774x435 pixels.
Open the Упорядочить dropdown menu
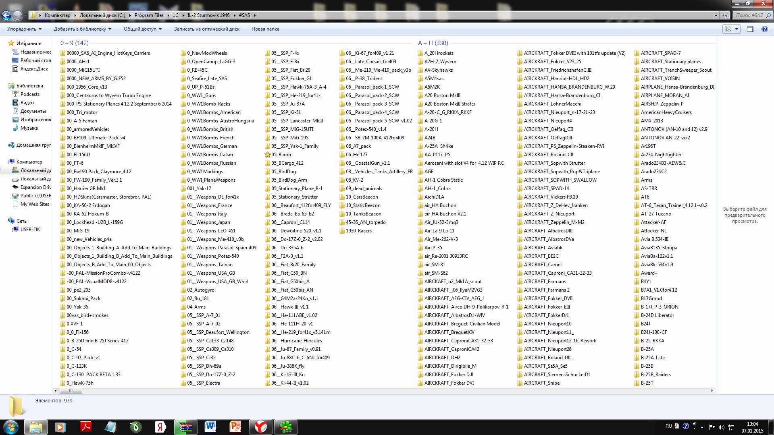pos(24,29)
